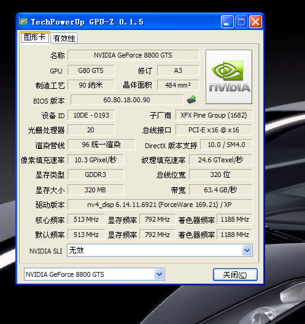Click the 制造工艺 value 90 纳米
The image size is (305, 324).
point(91,85)
